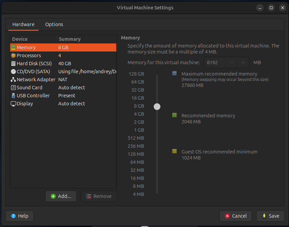289x227 pixels.
Task: Click the Display monitor icon
Action: click(x=13, y=104)
